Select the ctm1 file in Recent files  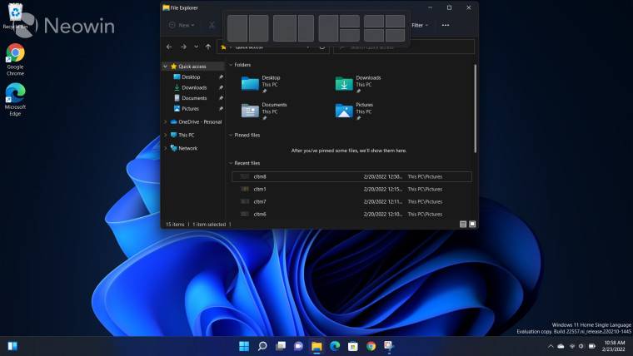pyautogui.click(x=259, y=189)
